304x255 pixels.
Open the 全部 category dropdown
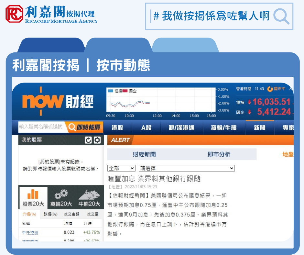coord(121,168)
